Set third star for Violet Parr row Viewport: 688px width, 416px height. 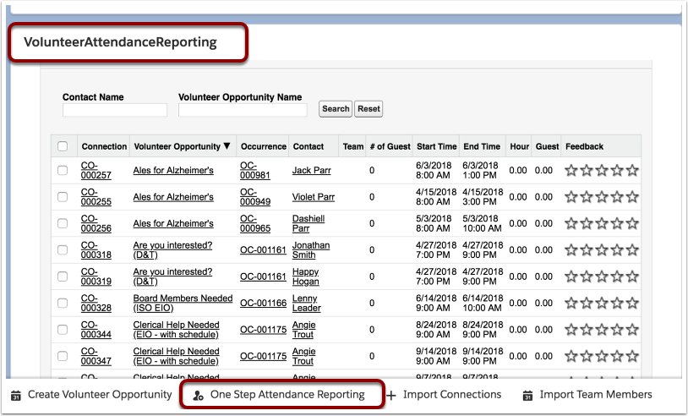602,197
